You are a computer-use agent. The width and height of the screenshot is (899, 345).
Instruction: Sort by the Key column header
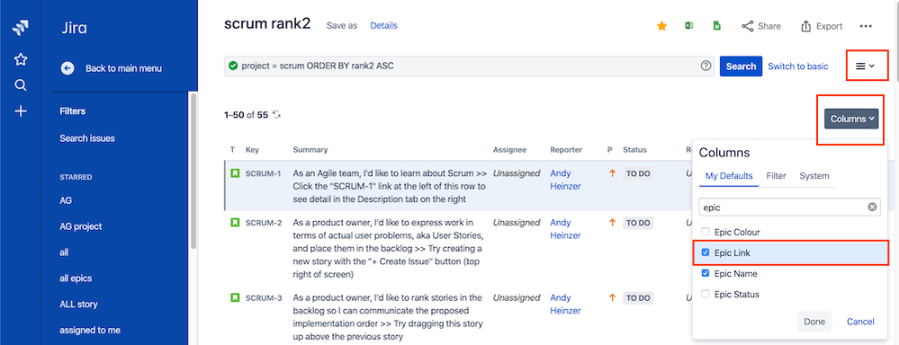(x=252, y=150)
